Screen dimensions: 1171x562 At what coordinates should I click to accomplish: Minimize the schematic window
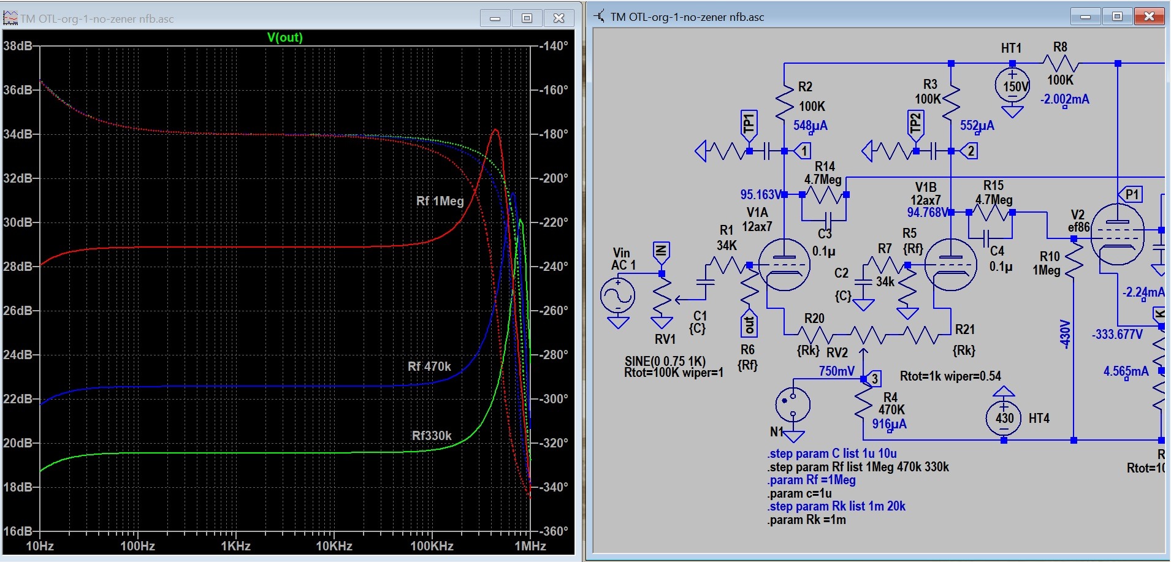tap(1085, 17)
